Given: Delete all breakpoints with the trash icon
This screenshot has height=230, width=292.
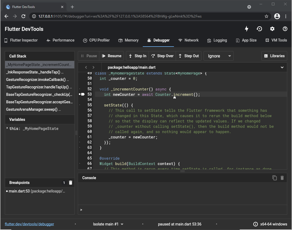Looking at the screenshot, I should (x=70, y=183).
